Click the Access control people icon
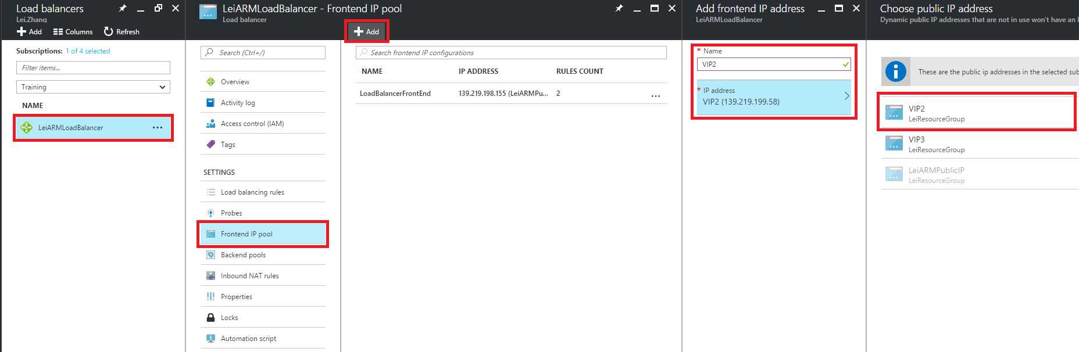Image resolution: width=1079 pixels, height=352 pixels. click(x=210, y=124)
